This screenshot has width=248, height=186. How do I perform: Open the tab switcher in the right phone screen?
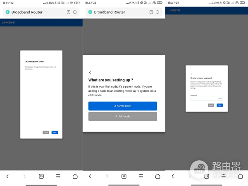pyautogui.click(x=207, y=176)
